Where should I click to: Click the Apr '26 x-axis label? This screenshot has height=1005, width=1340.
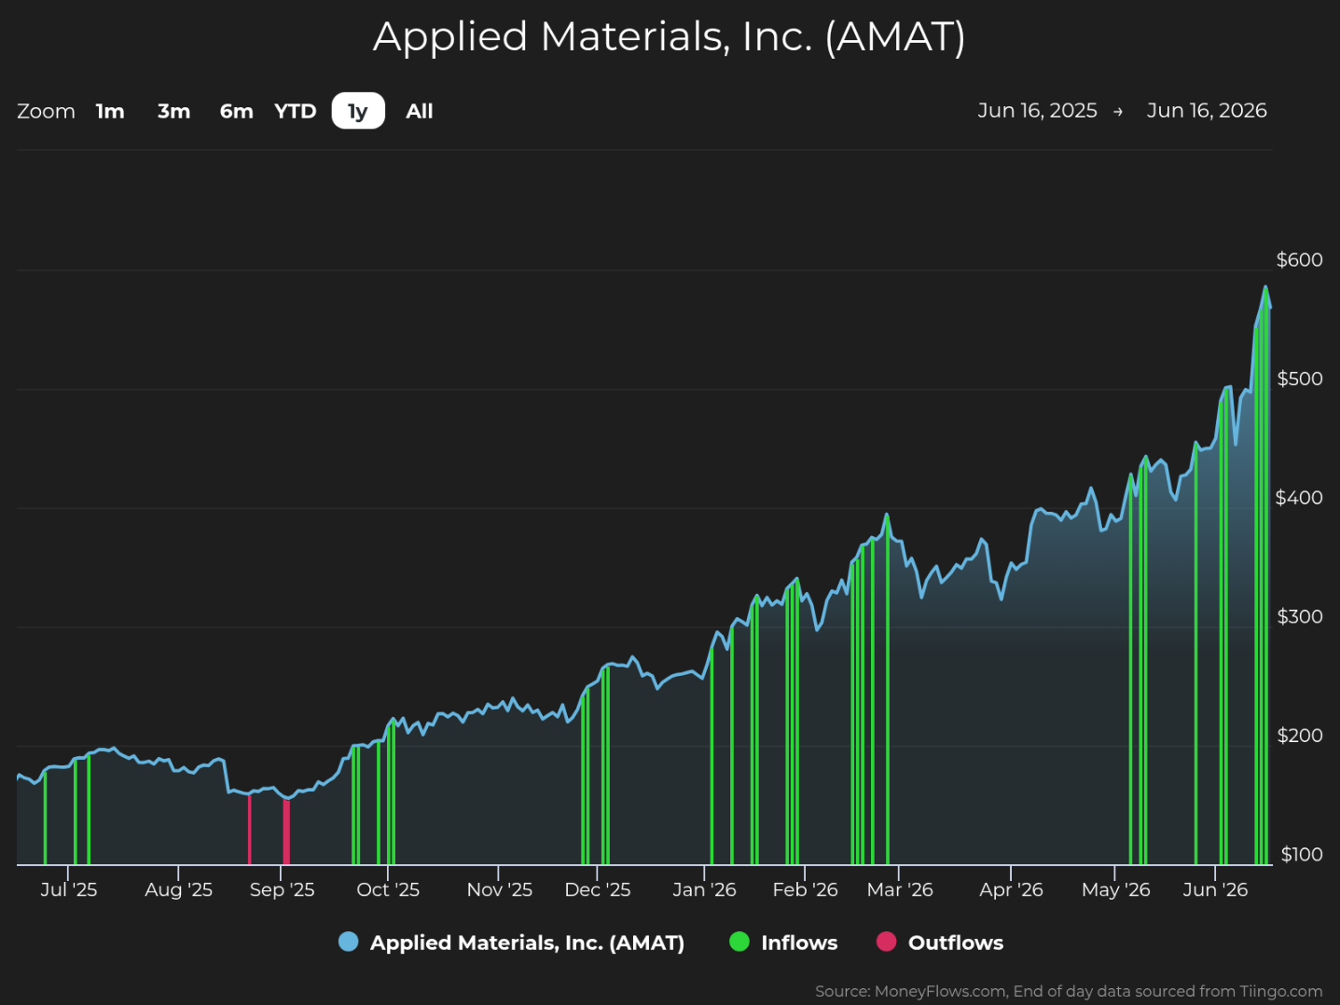(1011, 889)
